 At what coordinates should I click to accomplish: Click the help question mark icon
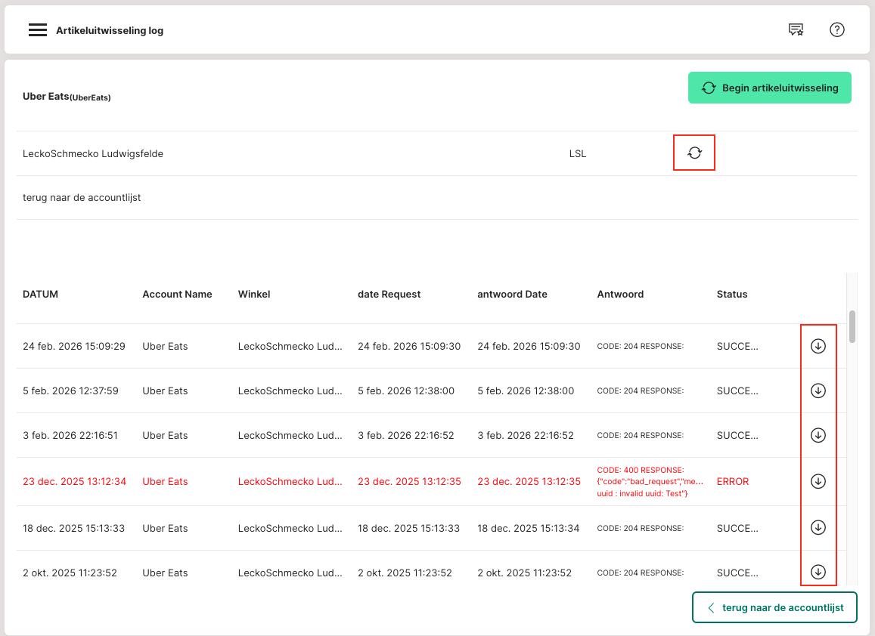coord(836,30)
